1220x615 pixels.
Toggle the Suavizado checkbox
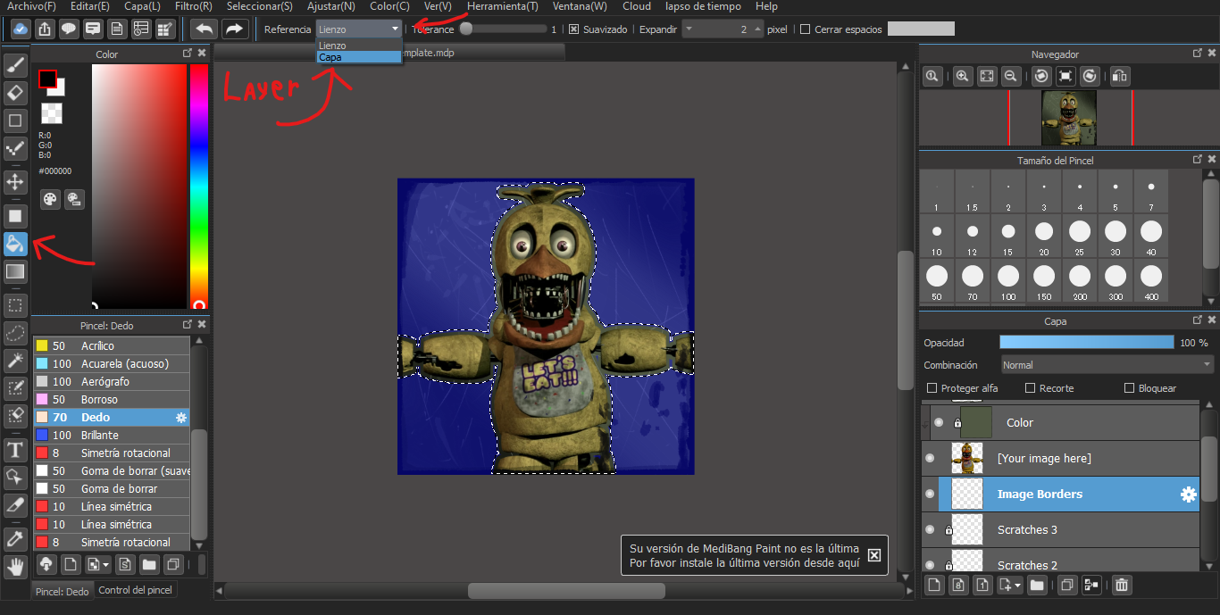point(573,29)
